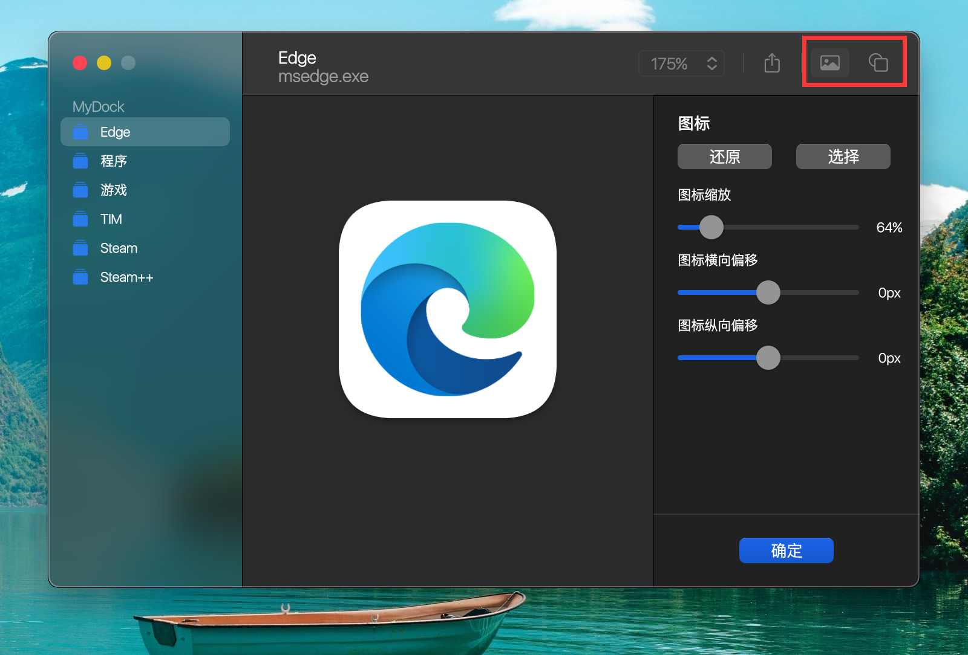
Task: Click the 64% scale value
Action: (x=889, y=228)
